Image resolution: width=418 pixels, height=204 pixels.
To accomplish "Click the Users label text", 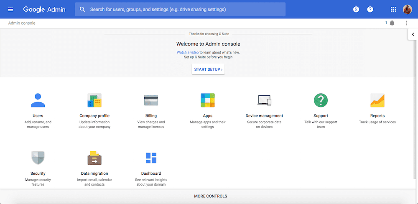I will click(38, 116).
